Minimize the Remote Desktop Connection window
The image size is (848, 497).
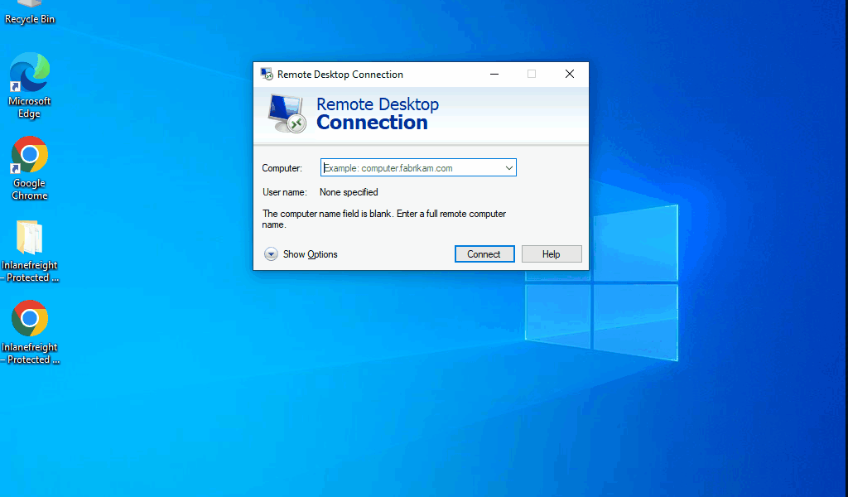click(494, 74)
